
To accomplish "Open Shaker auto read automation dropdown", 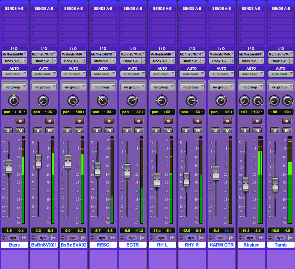I will [x=251, y=74].
